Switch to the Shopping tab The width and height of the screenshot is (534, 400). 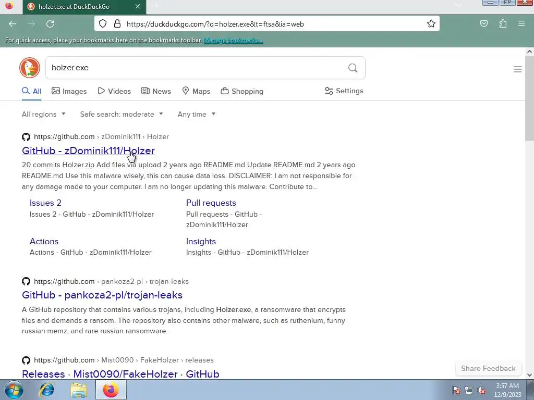tap(242, 91)
